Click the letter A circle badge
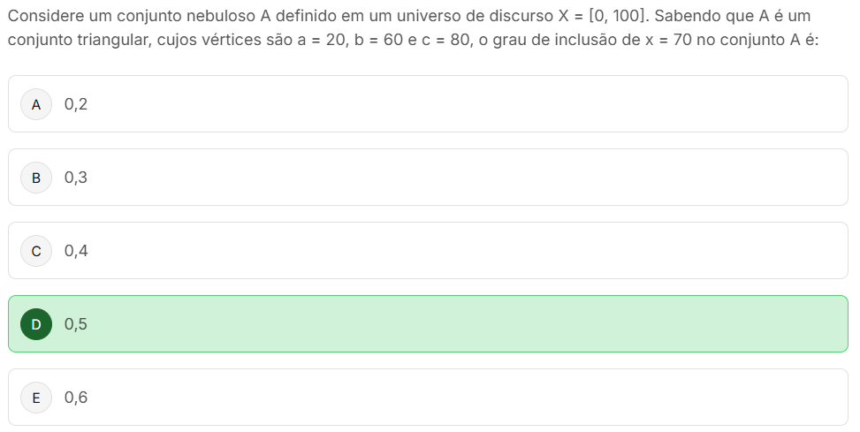 pyautogui.click(x=36, y=104)
